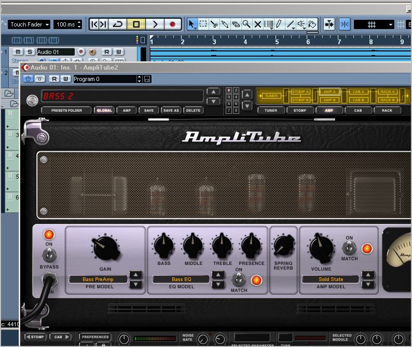Toggle the EQ Match switch

[239, 280]
